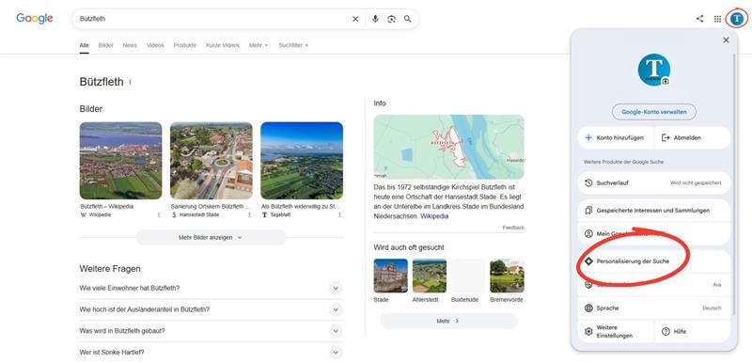752x363 pixels.
Task: Click Konto hinzufügen in account panel
Action: coord(616,137)
